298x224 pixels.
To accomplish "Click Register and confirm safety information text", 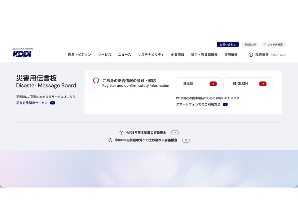I will click(x=136, y=86).
